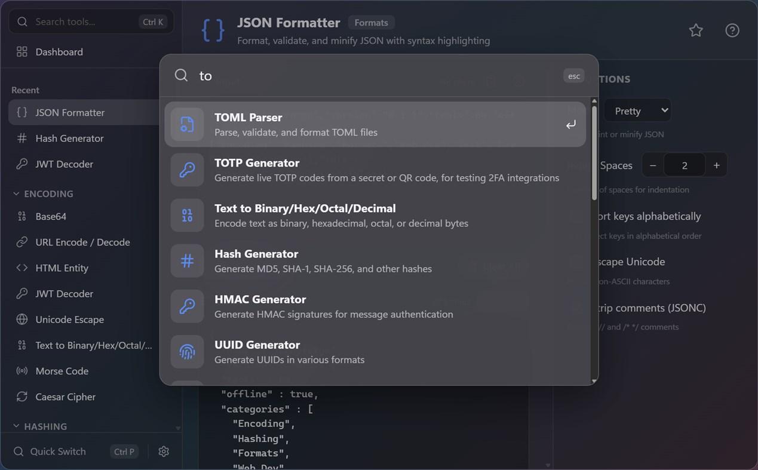The image size is (758, 470).
Task: Click the recent JWT Decoder key icon
Action: (x=22, y=164)
